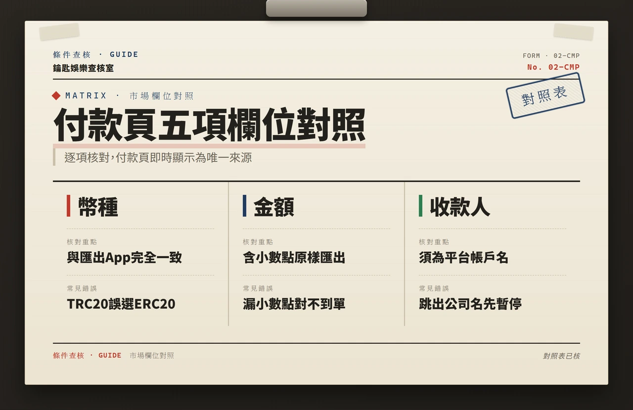
Task: Click the 金額 column heading
Action: tap(274, 207)
